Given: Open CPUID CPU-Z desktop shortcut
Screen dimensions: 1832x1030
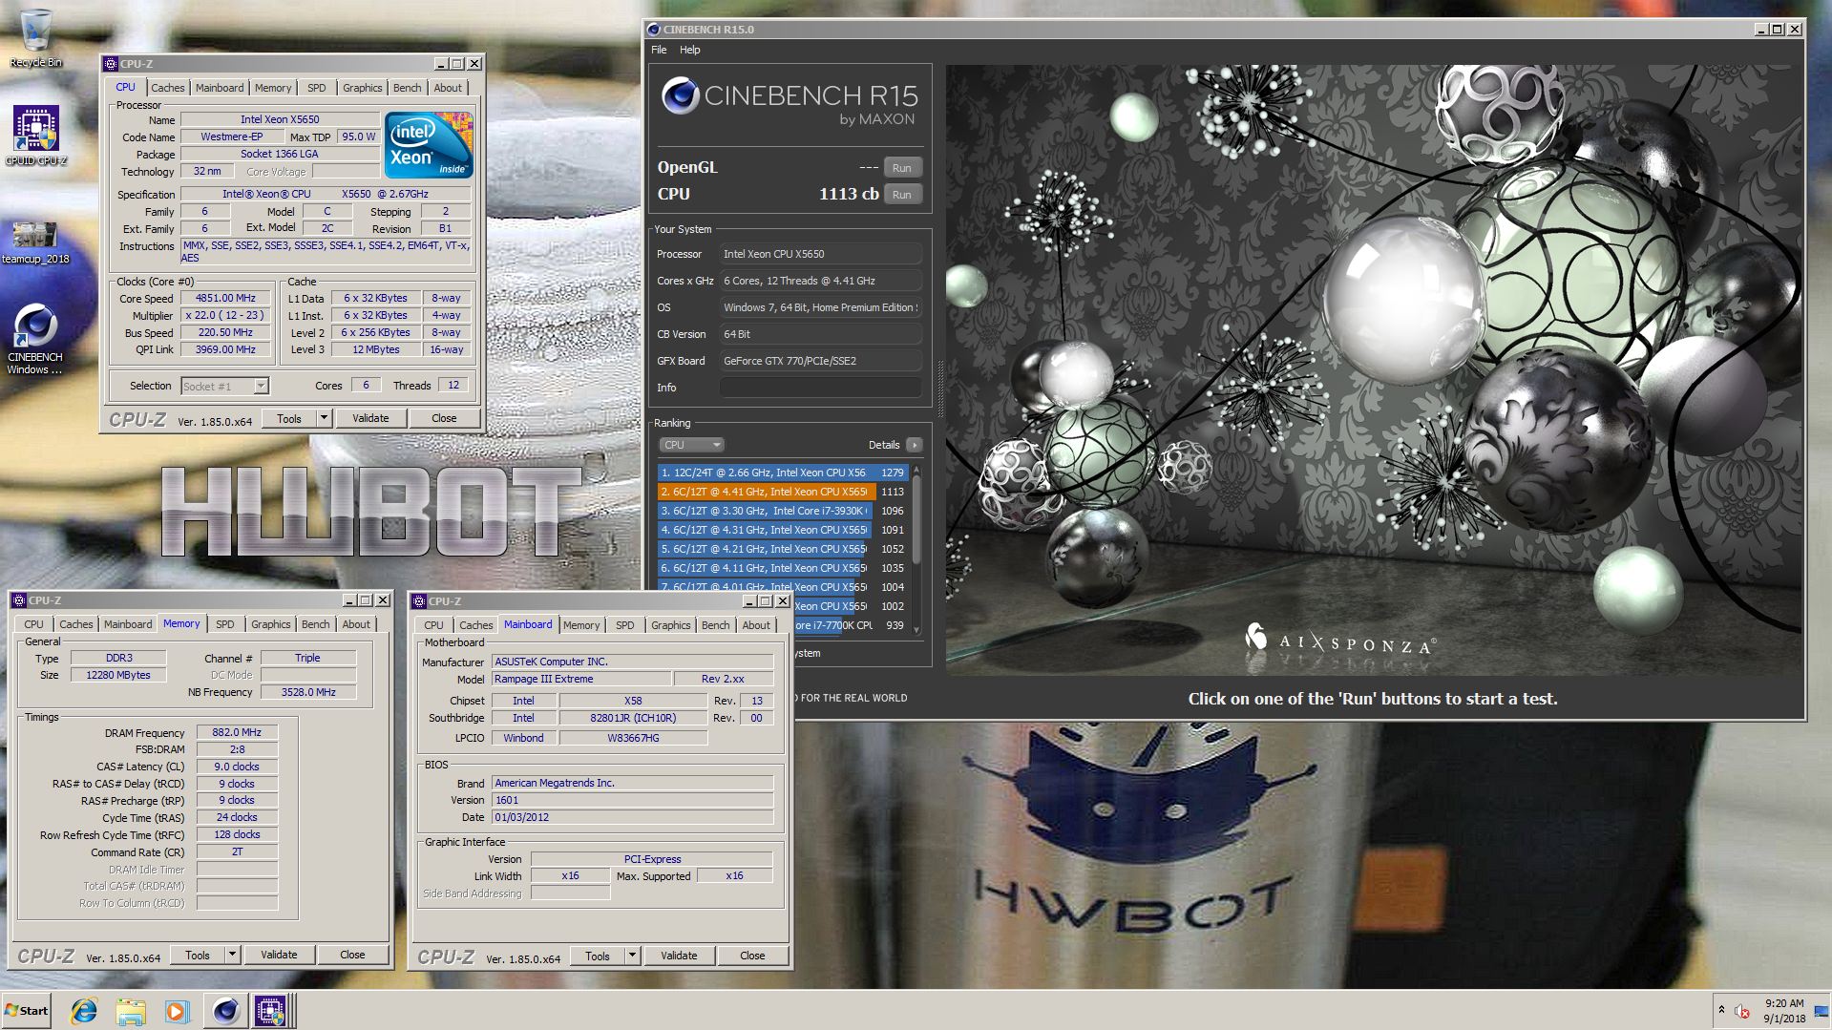Looking at the screenshot, I should [35, 135].
